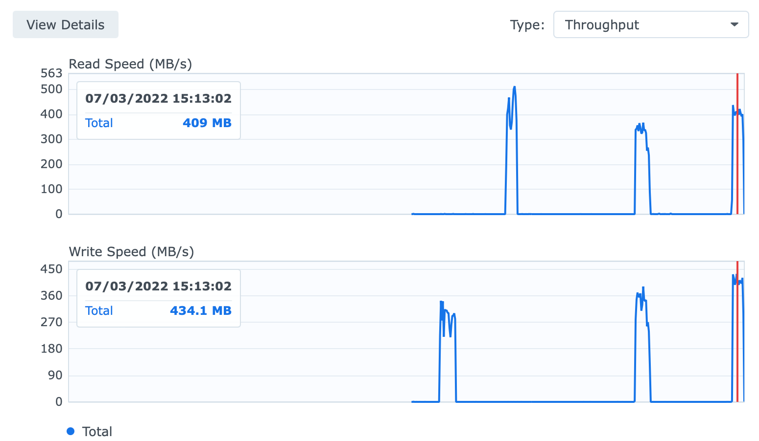Expand the Throughput type dropdown
The image size is (759, 441).
651,24
